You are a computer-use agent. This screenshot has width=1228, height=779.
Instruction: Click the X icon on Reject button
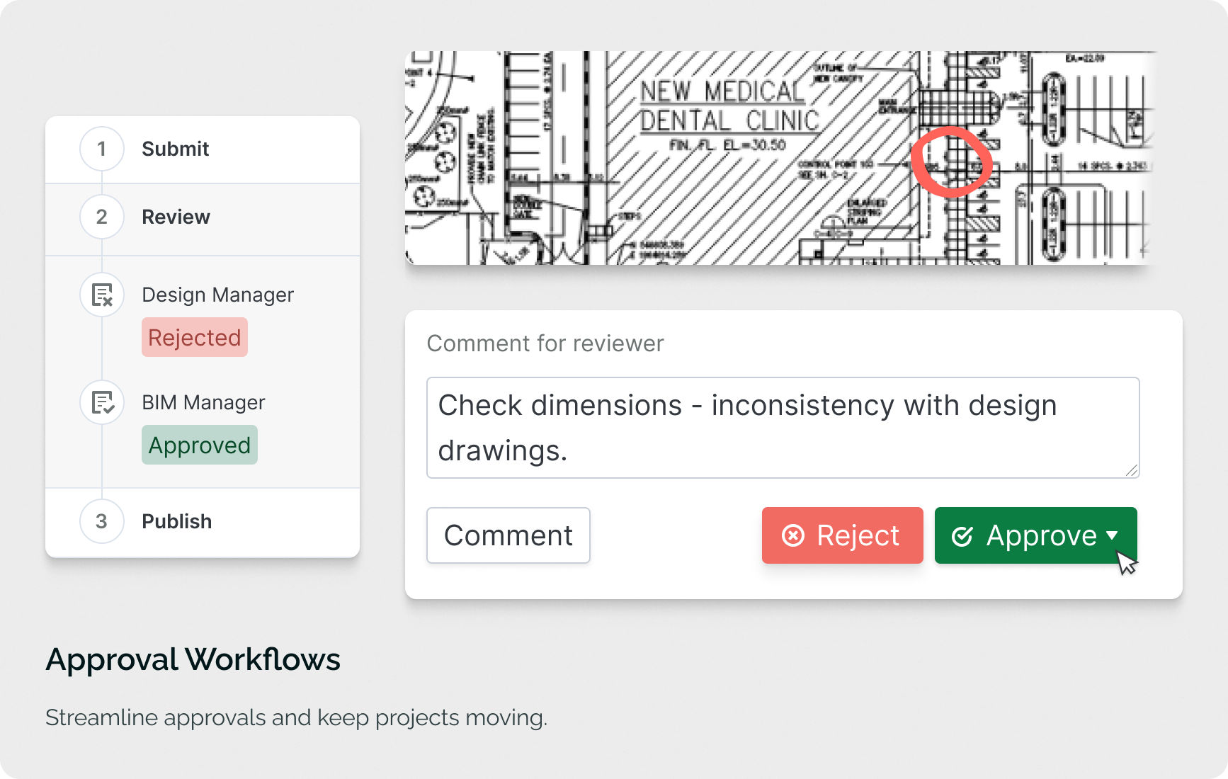[793, 535]
